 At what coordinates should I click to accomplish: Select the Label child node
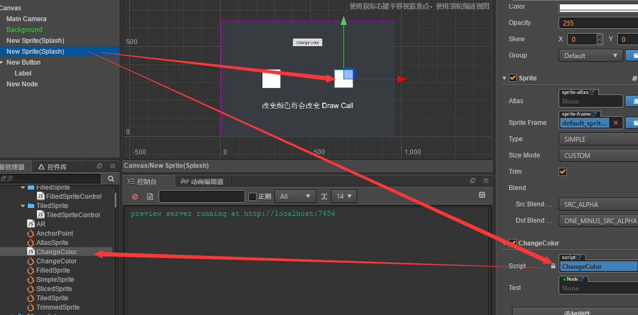coord(23,73)
